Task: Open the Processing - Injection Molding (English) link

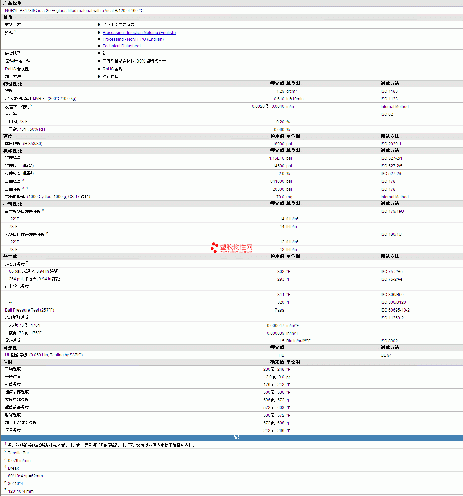Action: [139, 33]
